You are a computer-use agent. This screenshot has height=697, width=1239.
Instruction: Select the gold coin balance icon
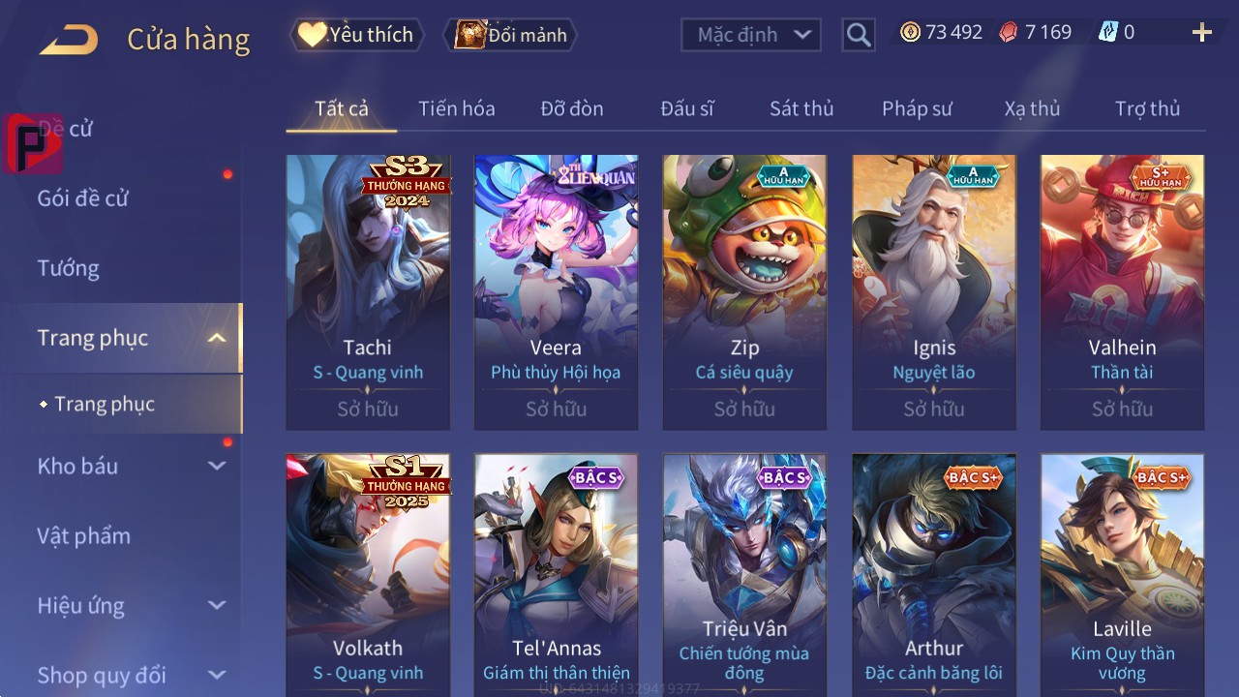pyautogui.click(x=910, y=32)
